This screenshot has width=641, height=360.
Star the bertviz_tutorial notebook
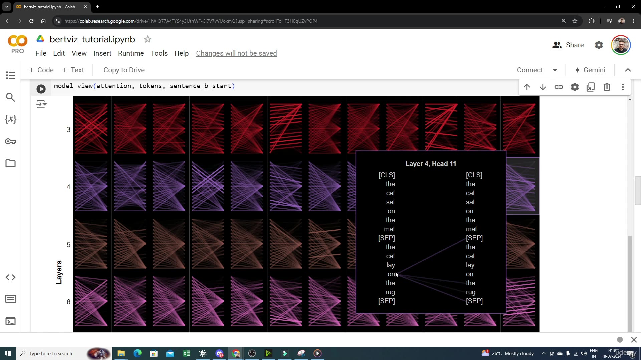coord(147,39)
